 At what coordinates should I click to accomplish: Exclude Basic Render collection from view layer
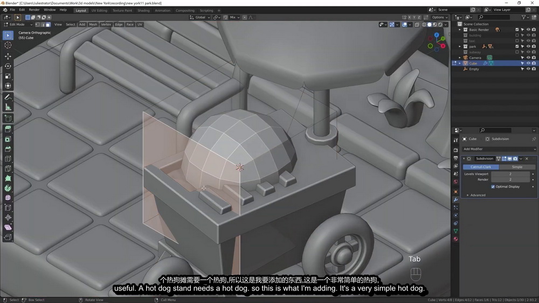coord(517,30)
